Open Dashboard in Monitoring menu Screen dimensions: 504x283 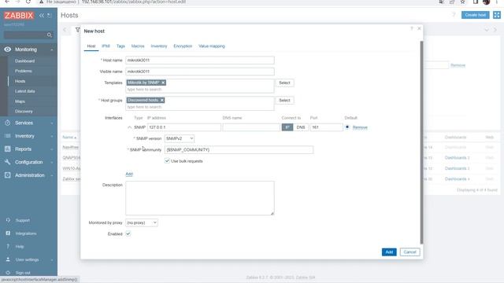click(x=24, y=61)
